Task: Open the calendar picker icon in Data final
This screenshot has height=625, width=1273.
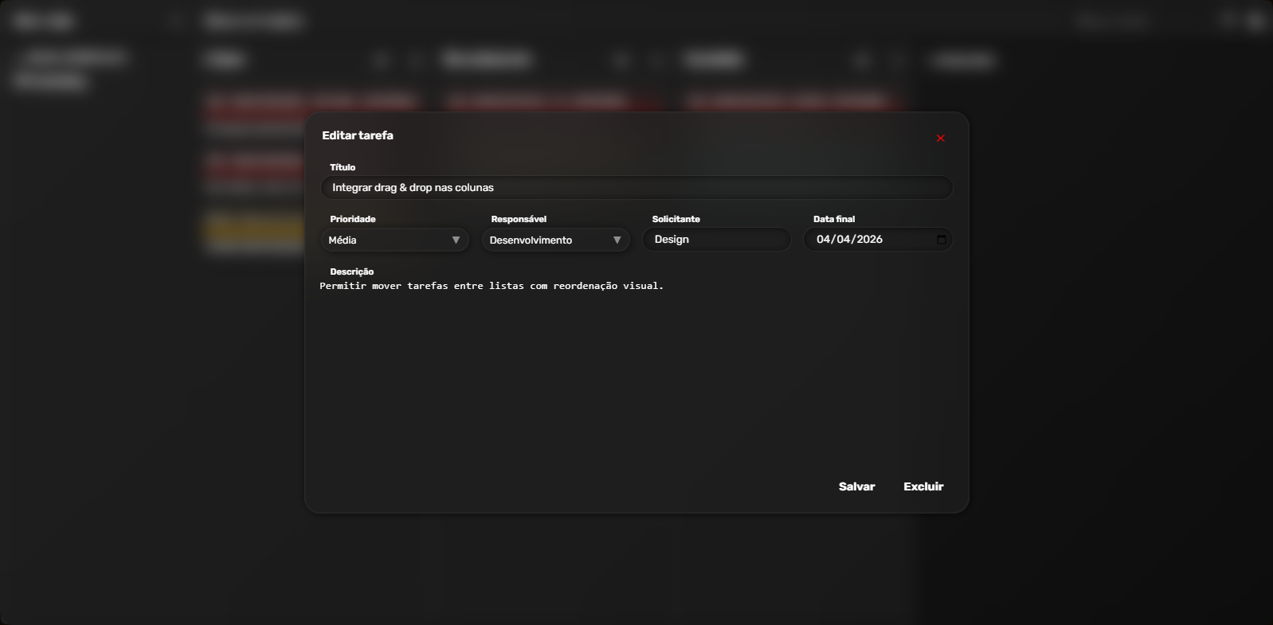Action: point(941,240)
